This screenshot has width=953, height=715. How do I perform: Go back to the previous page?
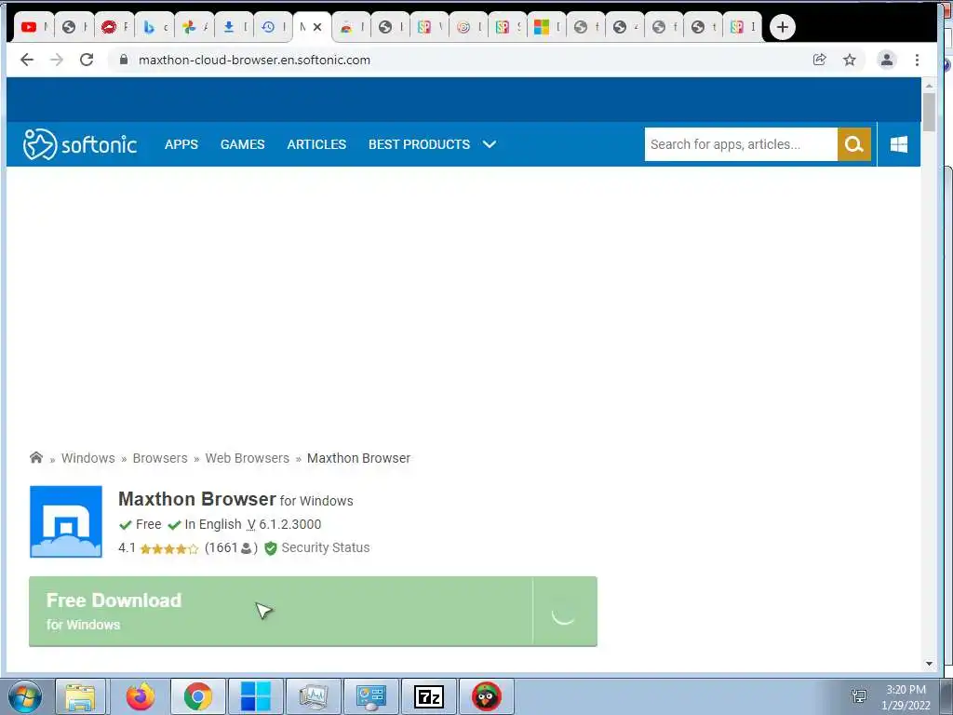click(x=27, y=60)
